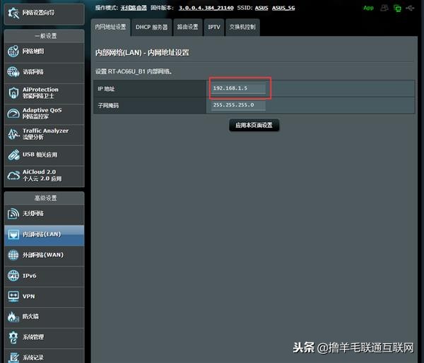Click the firmware version 3.0.0.4.384_21140 link
Screen dimensions: 424x363
[x=206, y=8]
